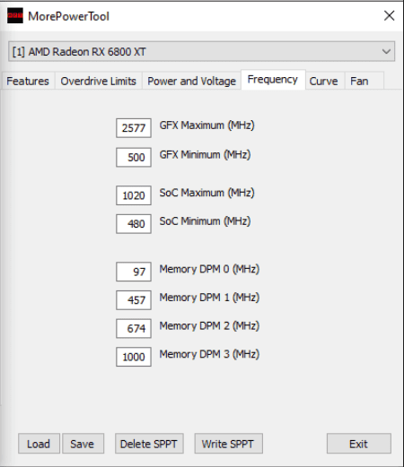
Task: Click the GFX Maximum field showing 2577
Action: click(134, 128)
